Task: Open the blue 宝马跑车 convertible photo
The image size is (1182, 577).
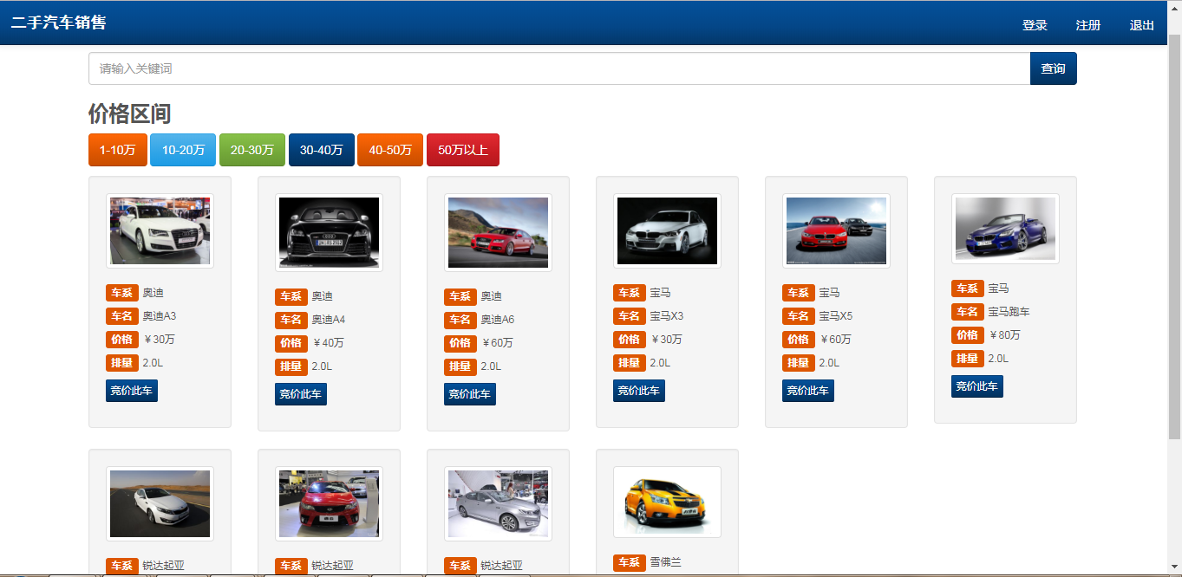Action: click(x=1005, y=229)
